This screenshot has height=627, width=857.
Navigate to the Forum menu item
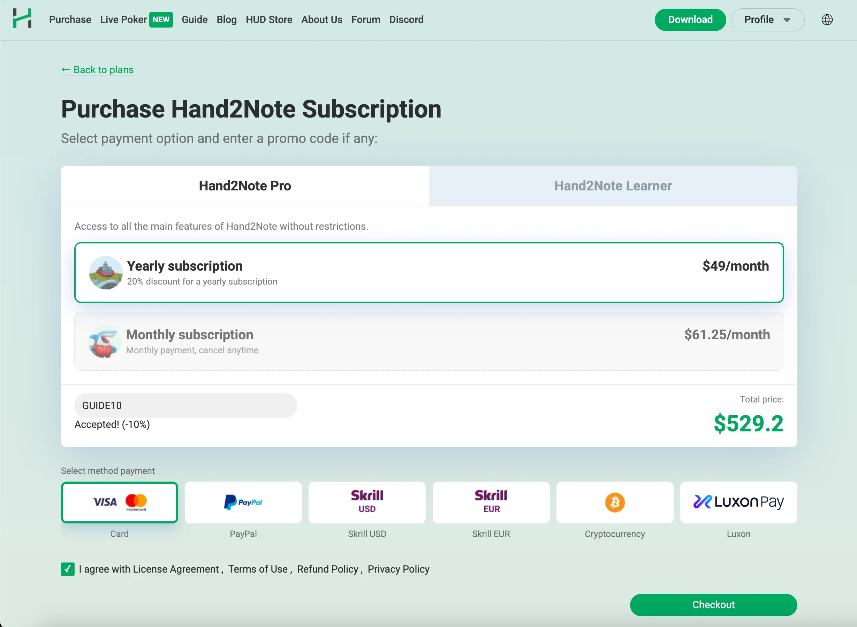click(x=365, y=20)
